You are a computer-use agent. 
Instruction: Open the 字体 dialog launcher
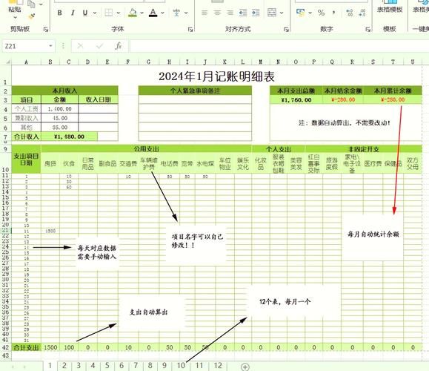pos(190,29)
